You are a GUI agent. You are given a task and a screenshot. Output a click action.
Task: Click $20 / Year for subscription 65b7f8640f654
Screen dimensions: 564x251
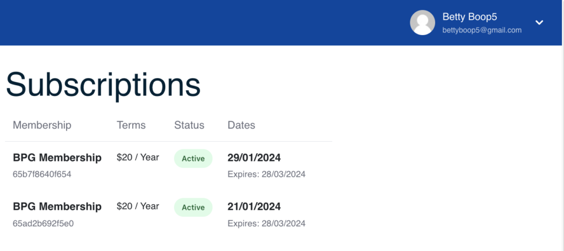[x=138, y=158]
